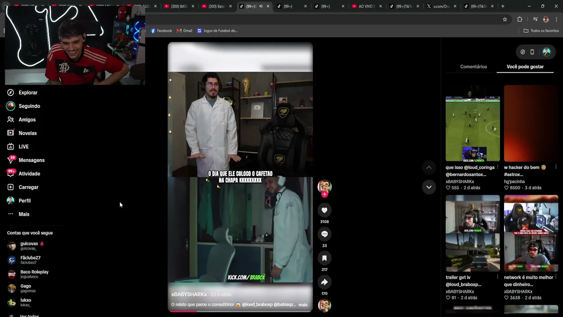Click the 'que isso @loud_coringa' video title
This screenshot has width=563, height=317.
click(x=469, y=171)
